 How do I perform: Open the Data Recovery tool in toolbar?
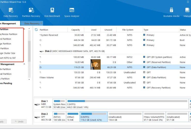11,12
